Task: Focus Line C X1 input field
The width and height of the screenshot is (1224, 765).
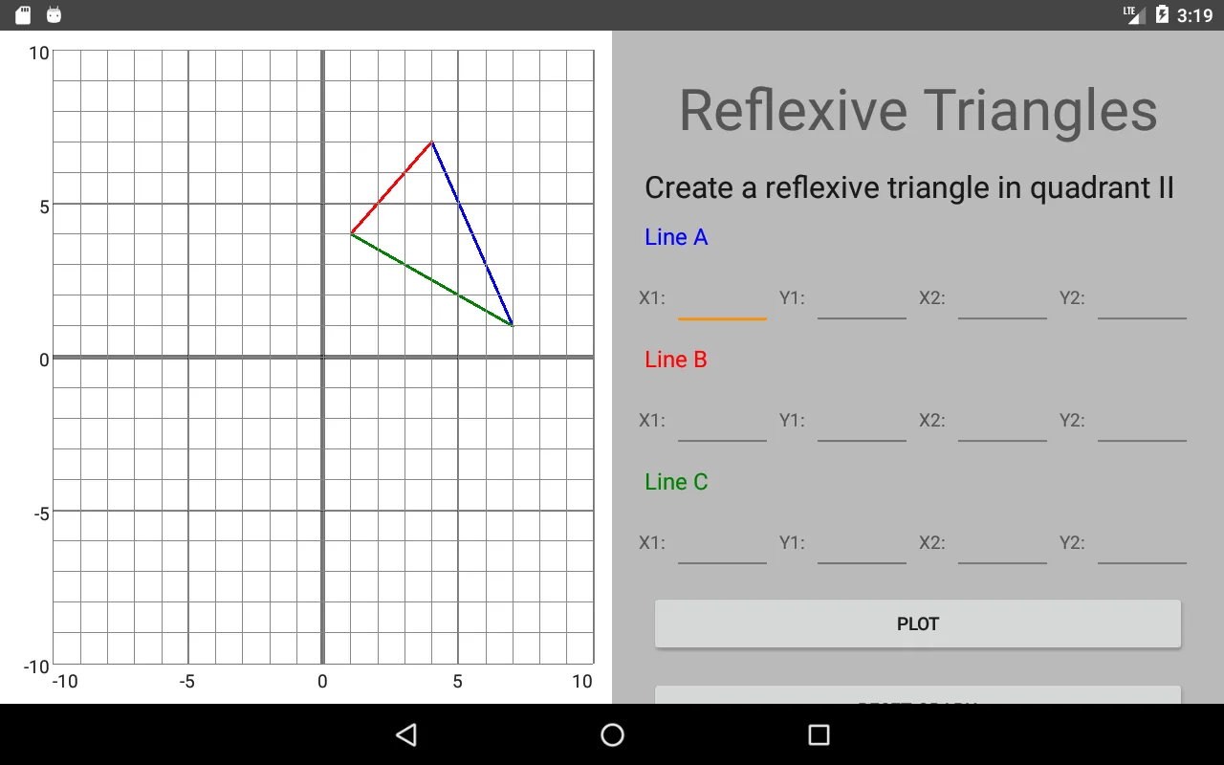Action: pos(722,543)
